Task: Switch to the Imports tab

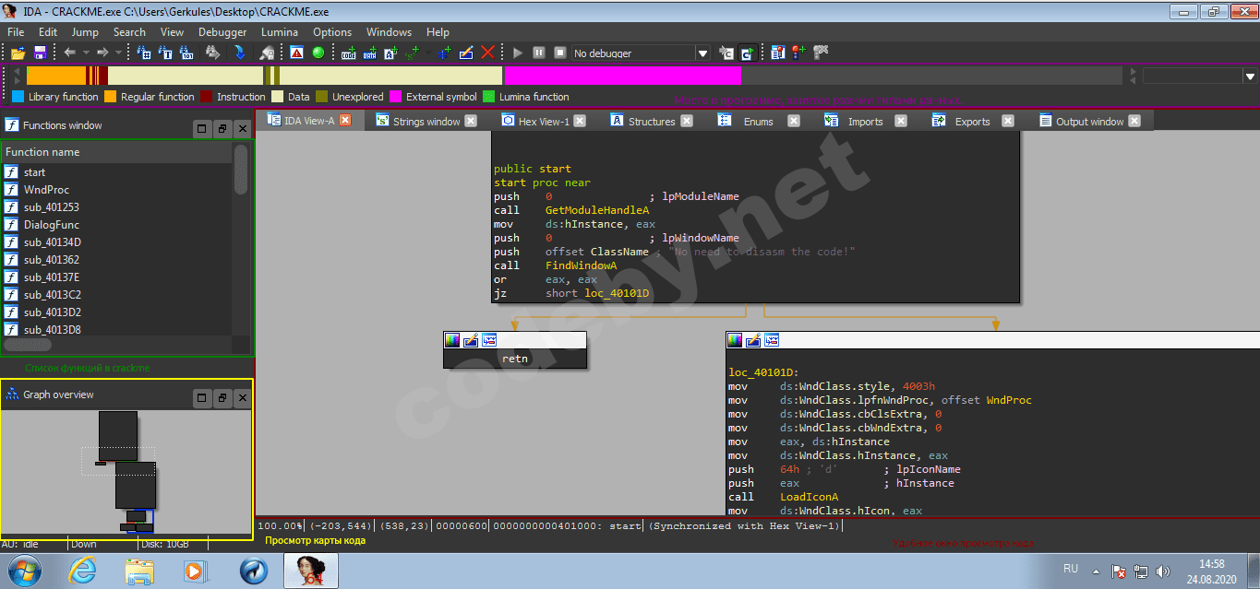Action: click(865, 122)
